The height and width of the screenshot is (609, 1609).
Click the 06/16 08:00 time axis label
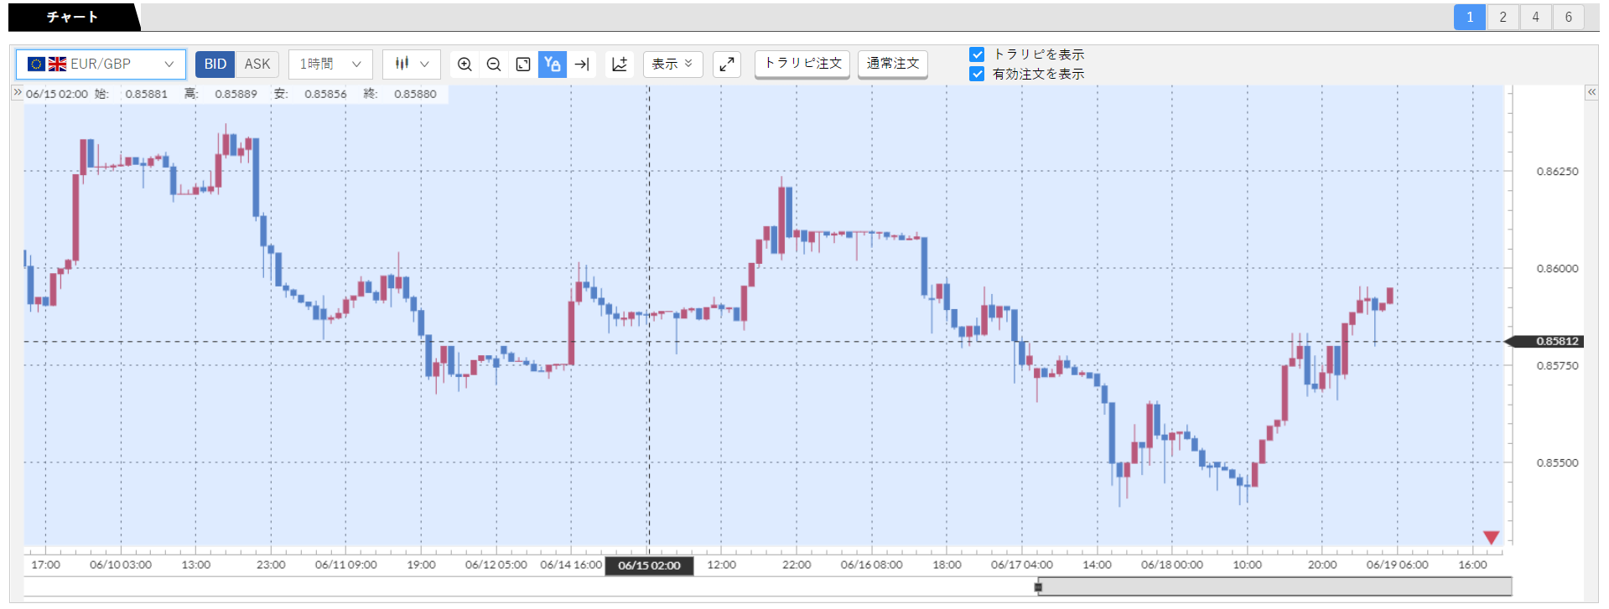tap(872, 565)
